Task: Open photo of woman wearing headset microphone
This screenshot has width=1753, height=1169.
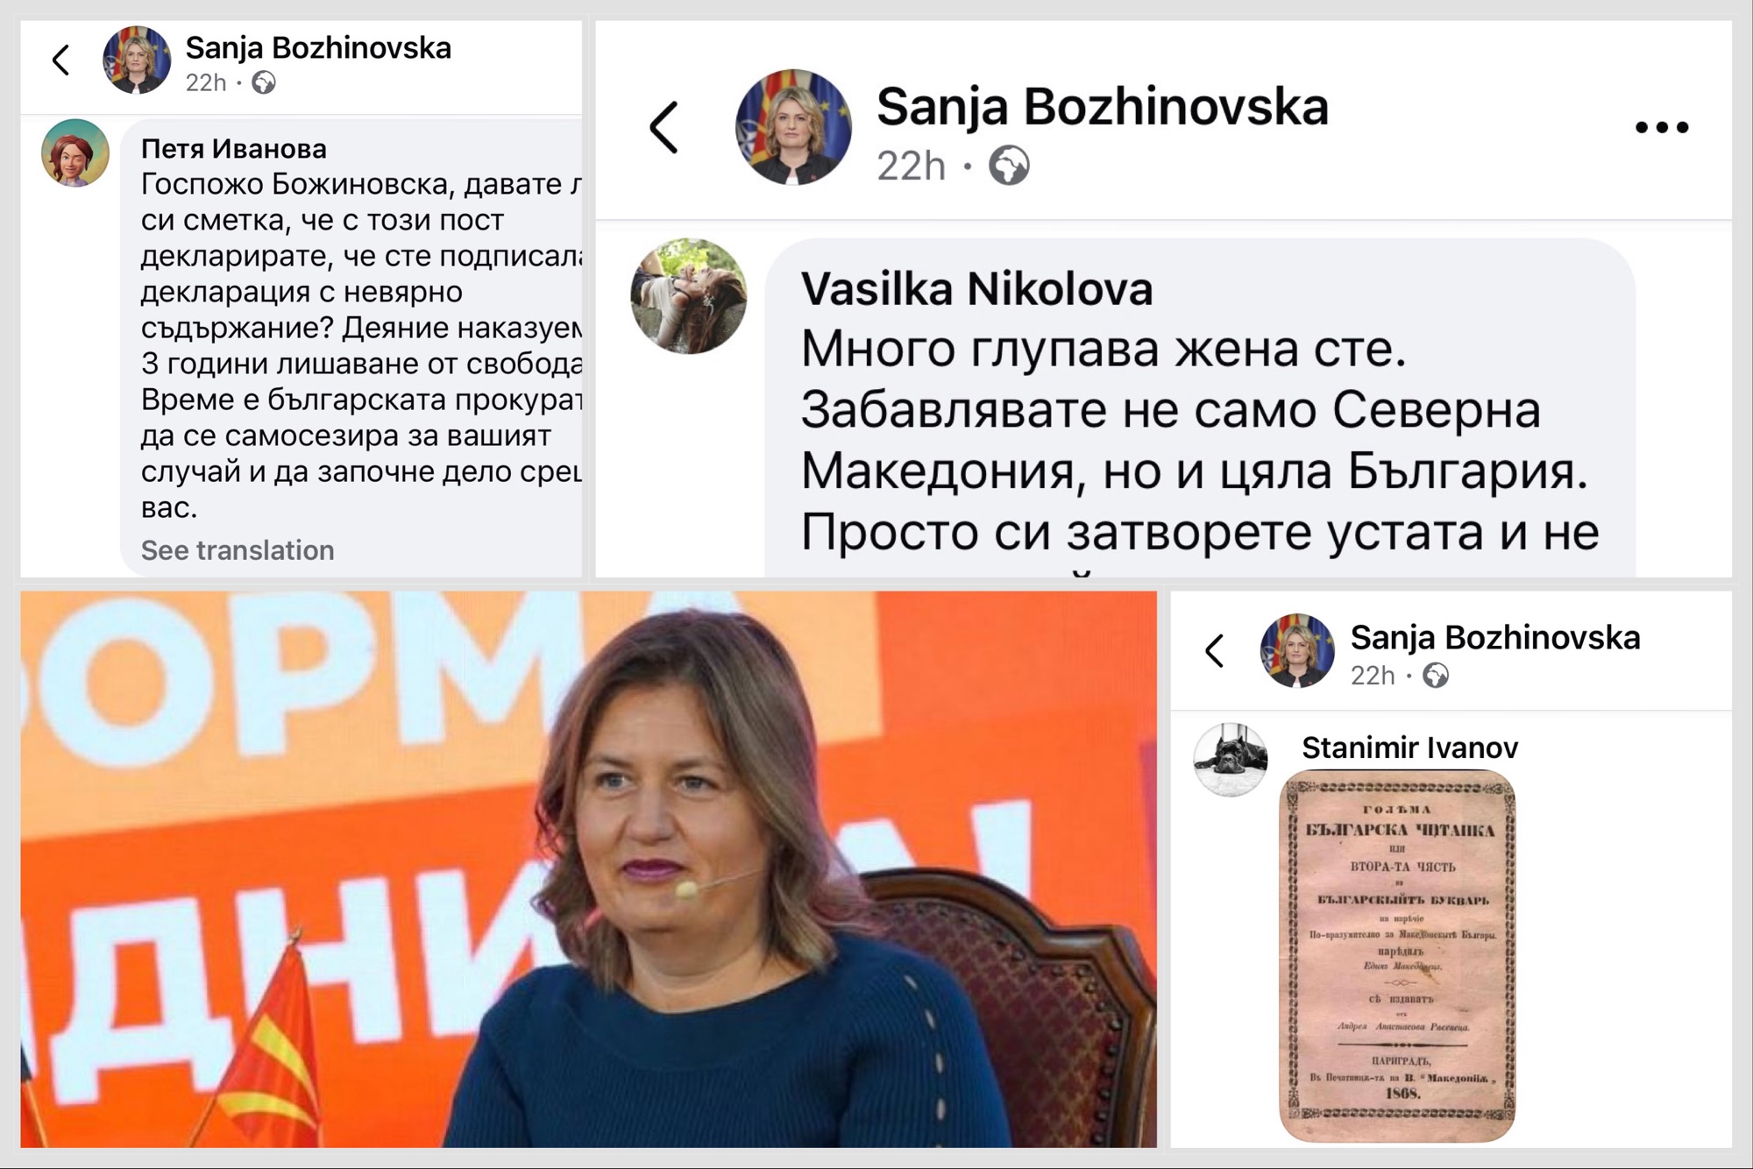Action: point(589,869)
